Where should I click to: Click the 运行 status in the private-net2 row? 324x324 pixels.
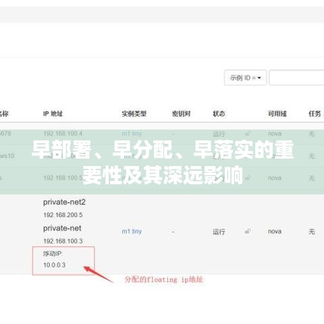click(x=219, y=232)
